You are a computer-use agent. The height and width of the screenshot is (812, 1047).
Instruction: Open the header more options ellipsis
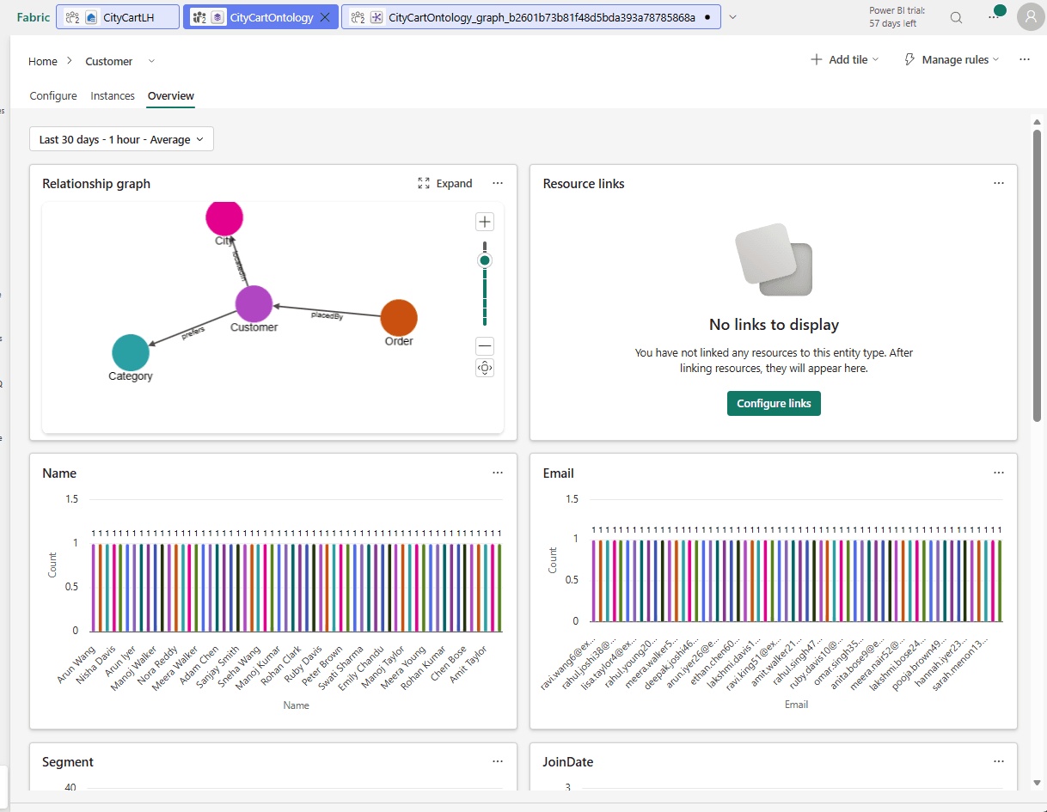point(993,17)
